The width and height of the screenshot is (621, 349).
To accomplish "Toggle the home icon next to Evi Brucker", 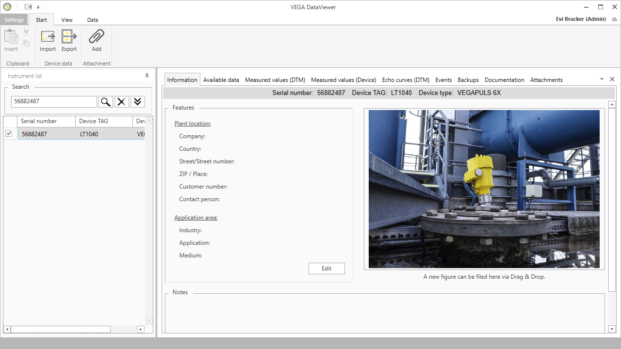I will 614,19.
